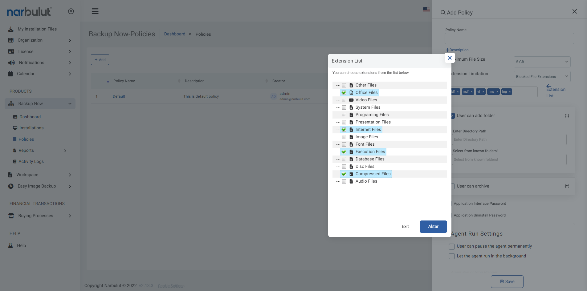Screen dimensions: 587x291
Task: Click the hamburger menu icon
Action: pyautogui.click(x=95, y=11)
